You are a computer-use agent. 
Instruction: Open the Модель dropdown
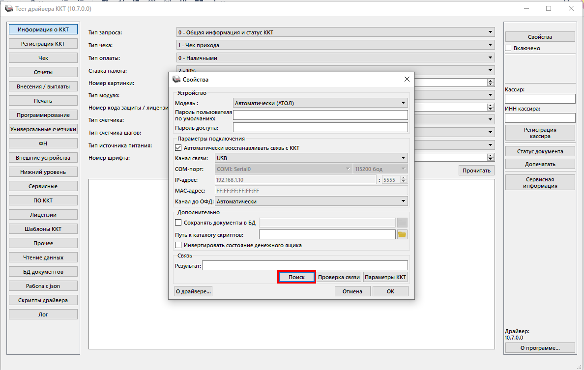pos(321,103)
